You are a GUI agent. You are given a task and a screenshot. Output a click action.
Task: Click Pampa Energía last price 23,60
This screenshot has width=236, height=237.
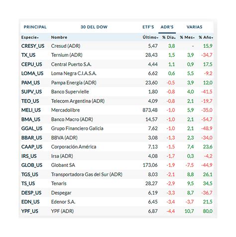click(x=151, y=83)
